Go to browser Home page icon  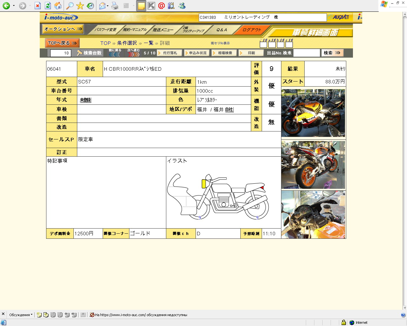(x=58, y=6)
